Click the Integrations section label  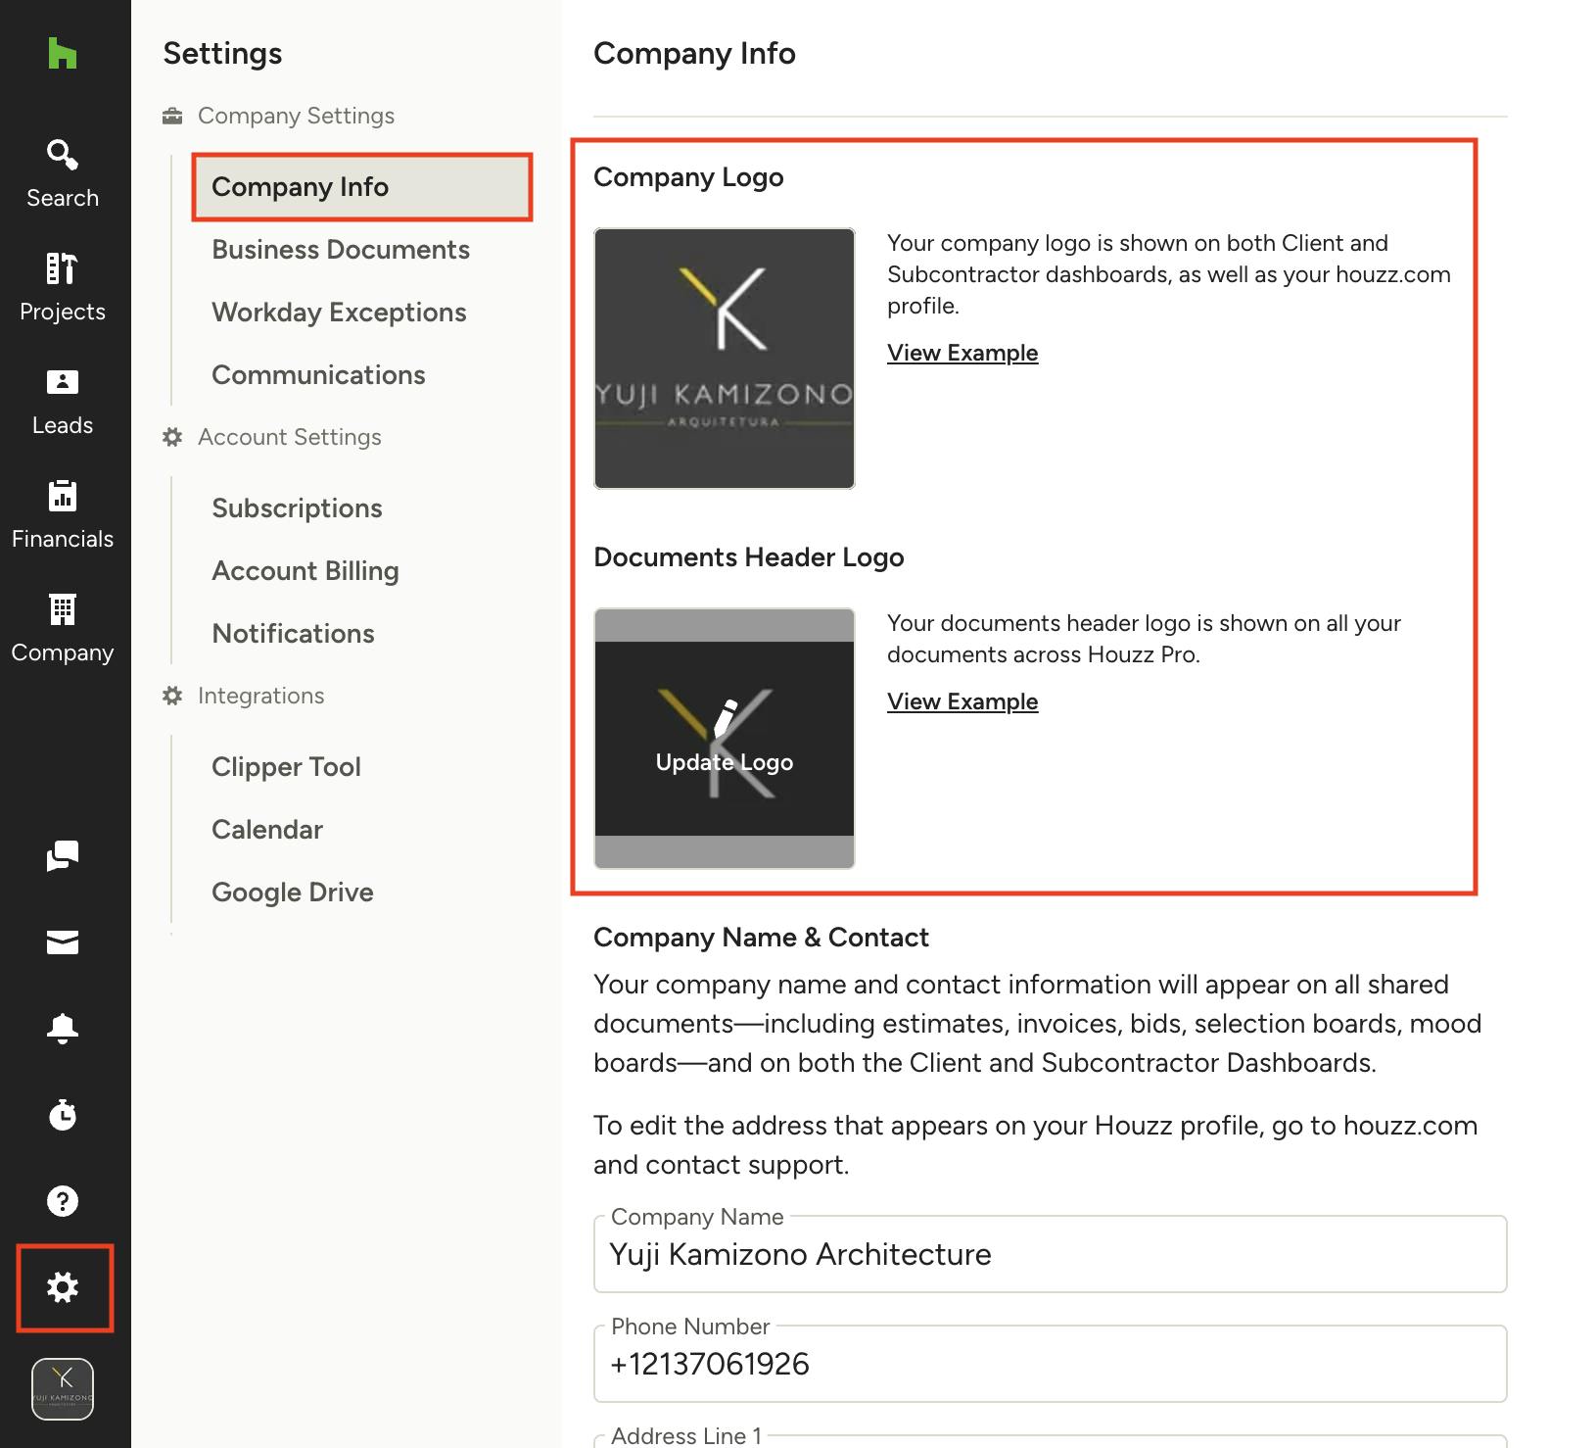pyautogui.click(x=260, y=696)
